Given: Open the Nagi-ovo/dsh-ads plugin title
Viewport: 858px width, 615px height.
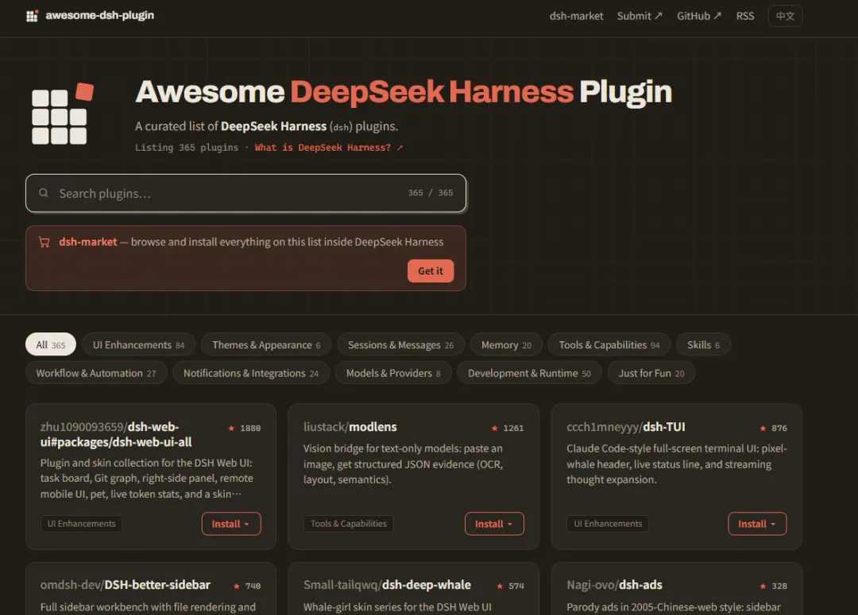Looking at the screenshot, I should click(614, 585).
